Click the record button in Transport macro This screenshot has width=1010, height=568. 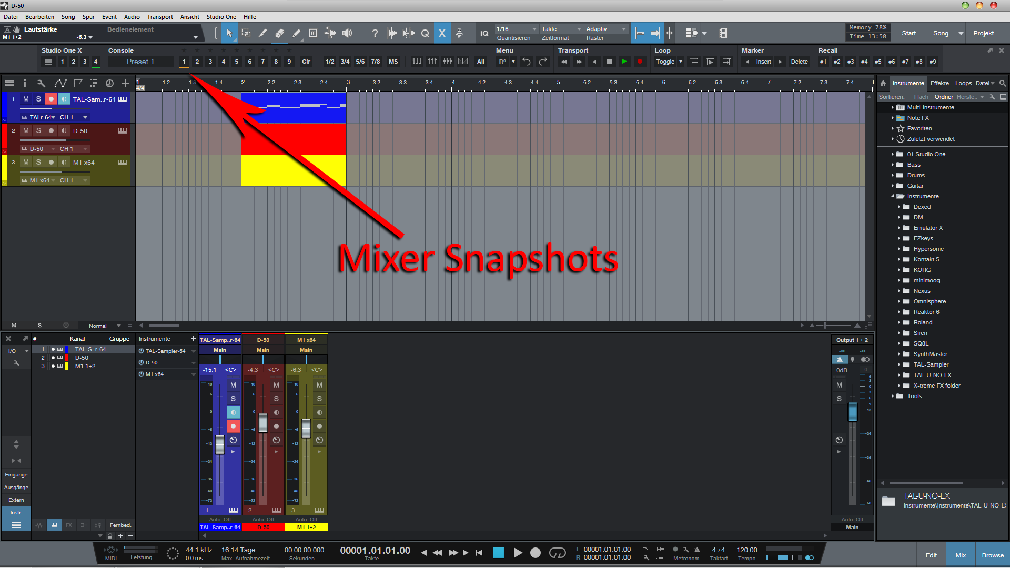tap(640, 62)
